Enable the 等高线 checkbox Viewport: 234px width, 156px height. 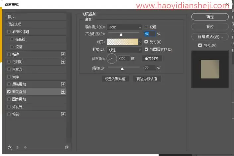[12, 39]
